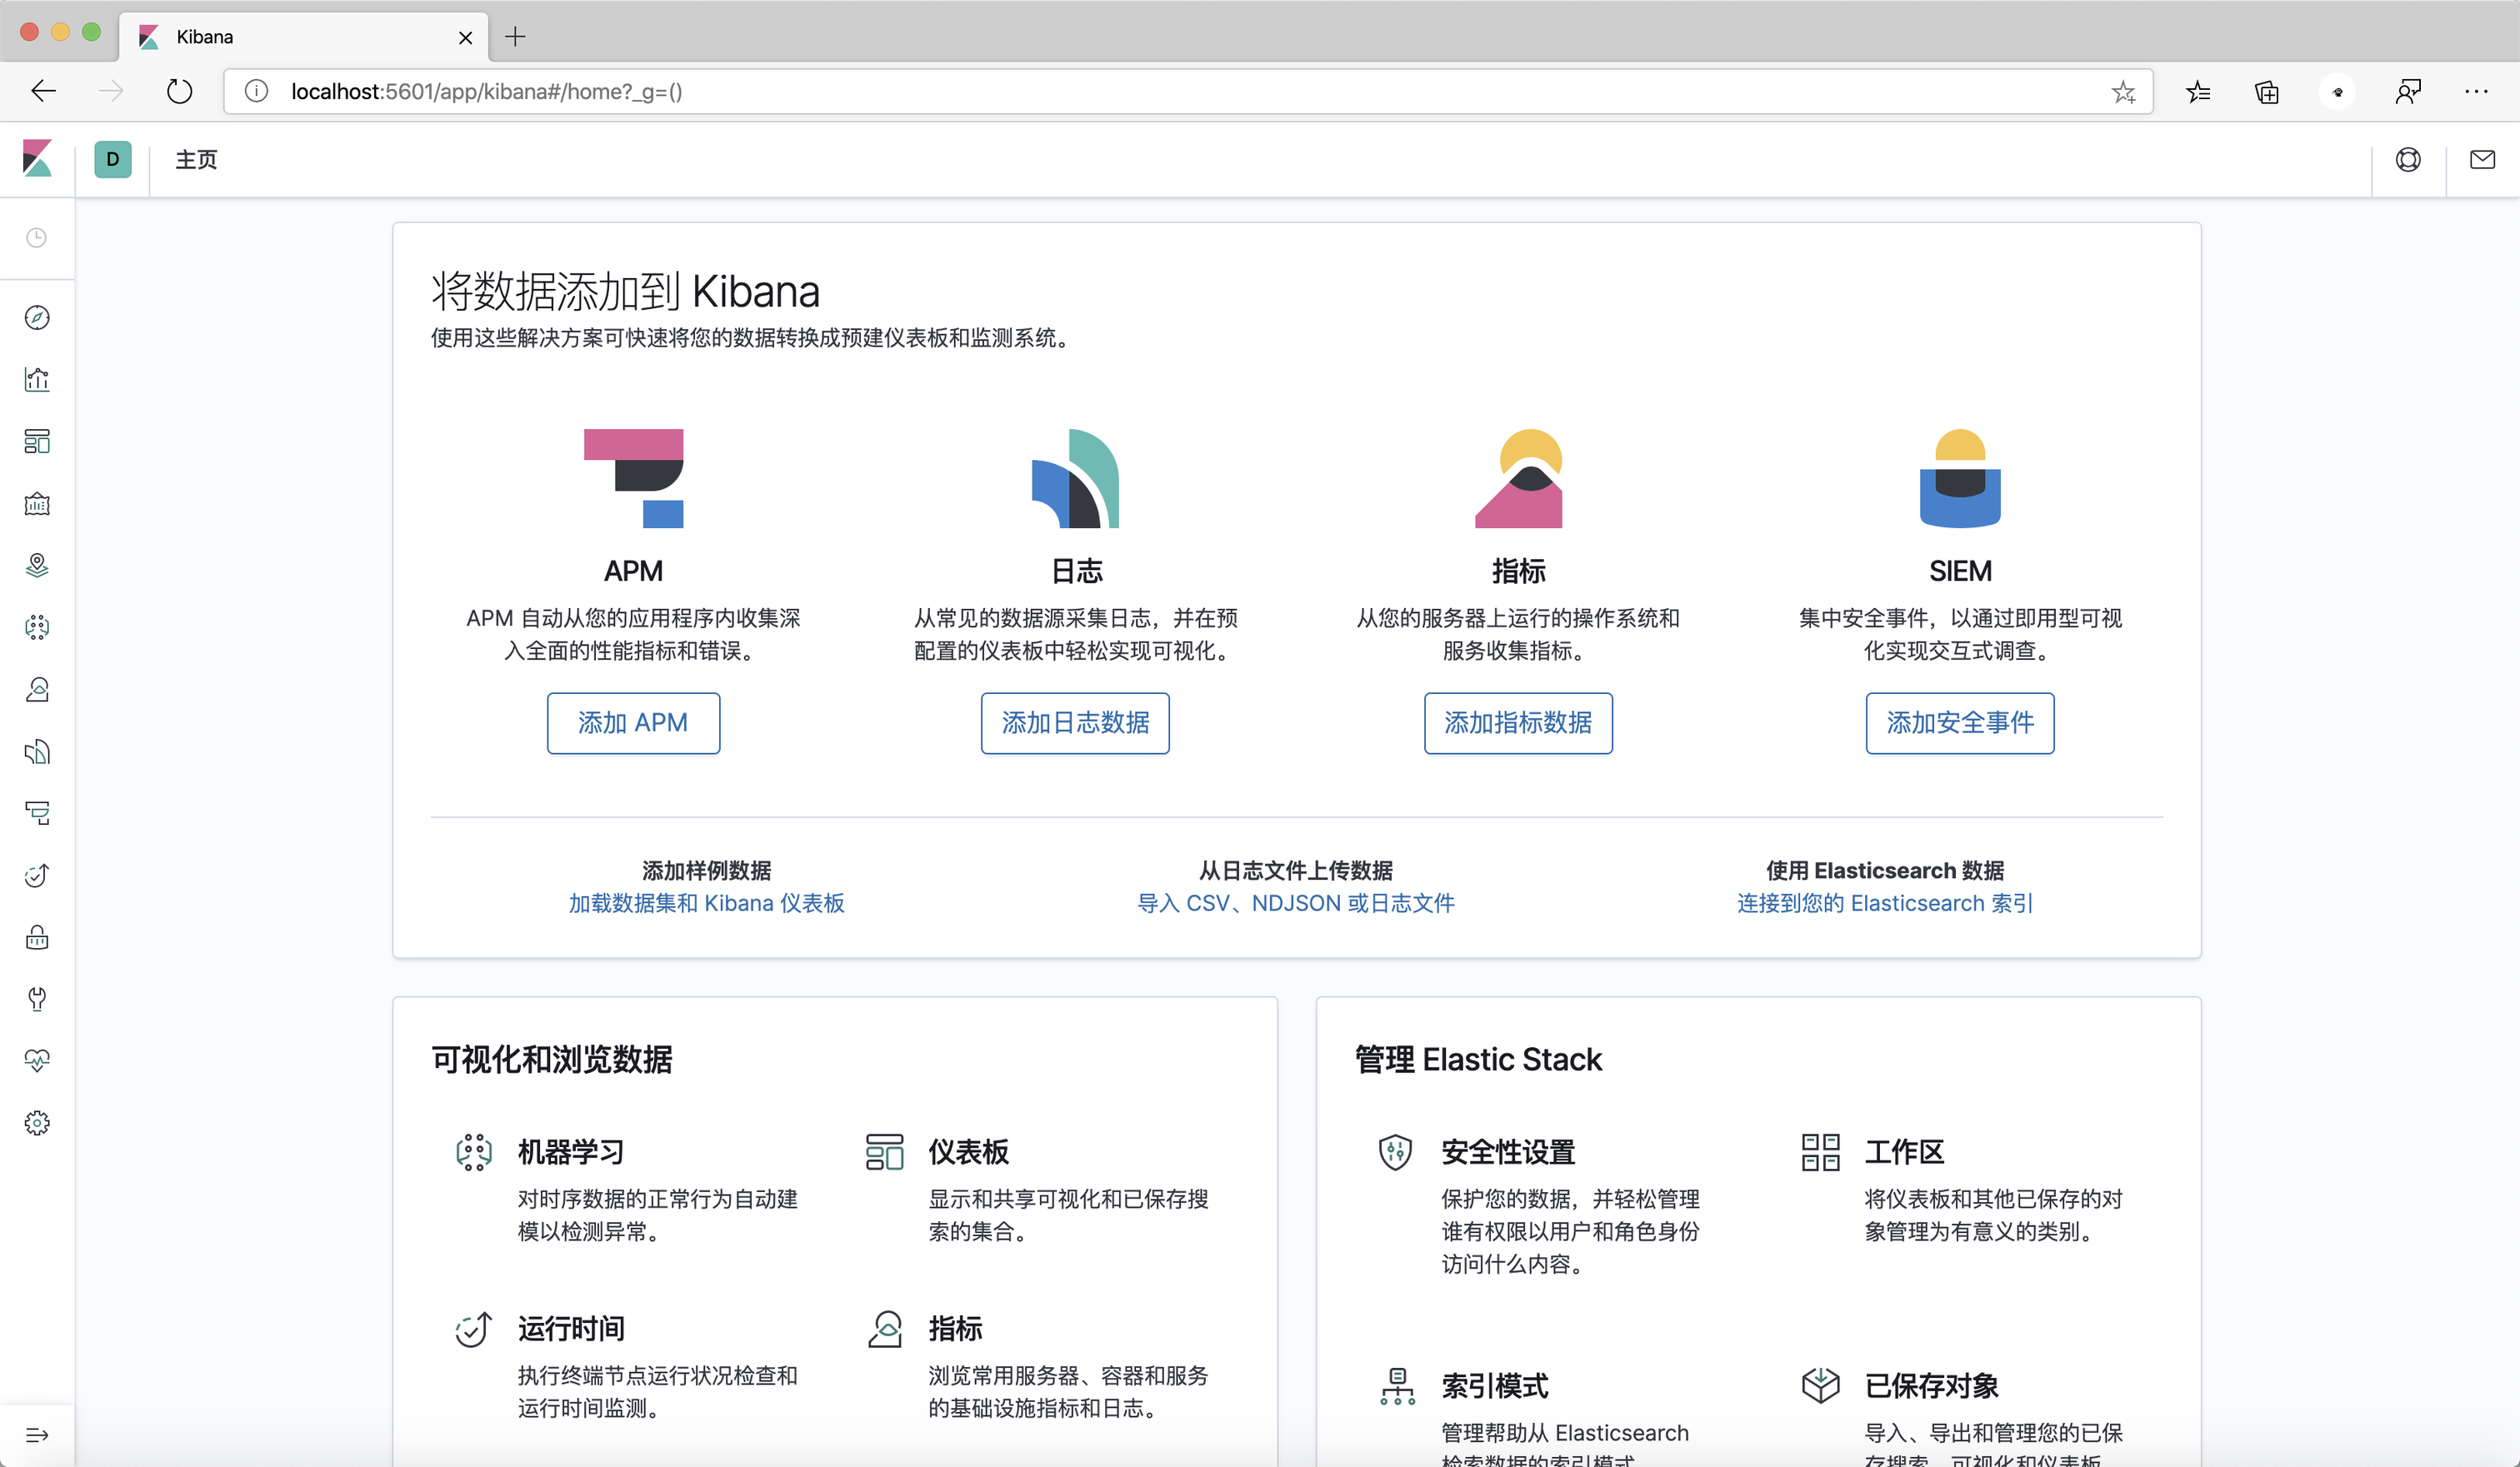
Task: Open 连接到您的 Elasticsearch 索引 link
Action: (1884, 903)
